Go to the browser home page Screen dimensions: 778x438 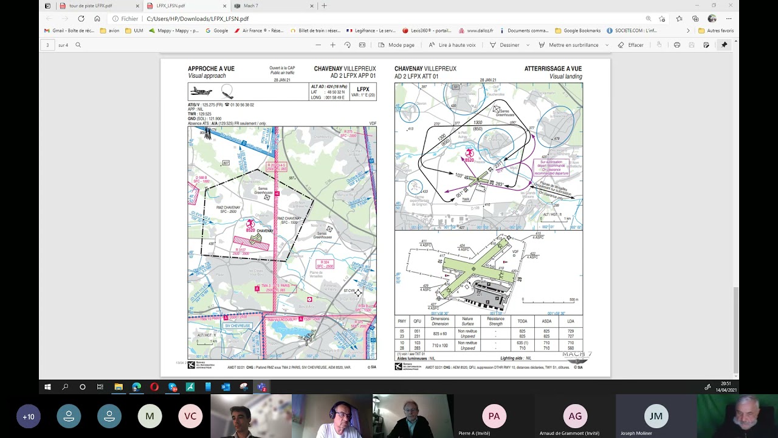point(97,19)
